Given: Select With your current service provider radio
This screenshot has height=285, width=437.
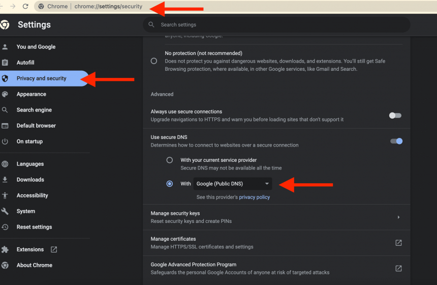Looking at the screenshot, I should click(x=169, y=160).
